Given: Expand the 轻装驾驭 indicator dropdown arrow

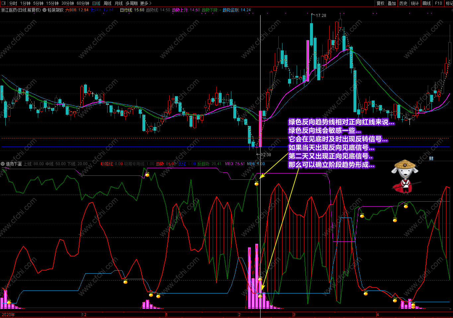Looking at the screenshot, I should click(44, 10).
